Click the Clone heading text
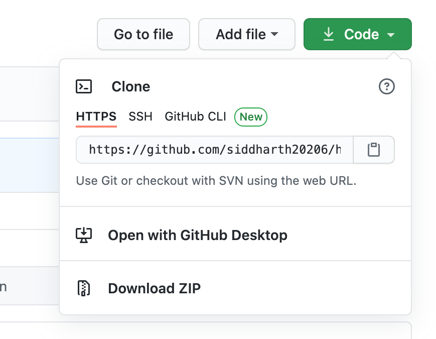The width and height of the screenshot is (436, 339). (130, 86)
